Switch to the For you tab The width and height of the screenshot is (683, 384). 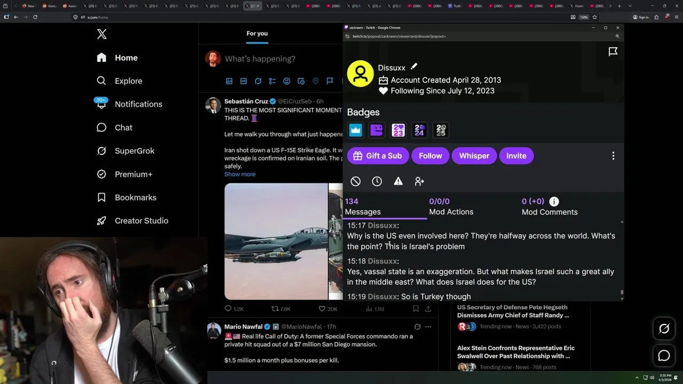pyautogui.click(x=257, y=34)
